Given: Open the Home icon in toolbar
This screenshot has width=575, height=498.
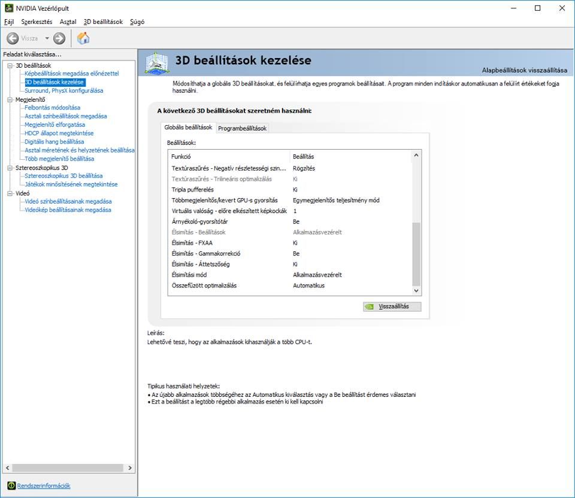Looking at the screenshot, I should (83, 38).
